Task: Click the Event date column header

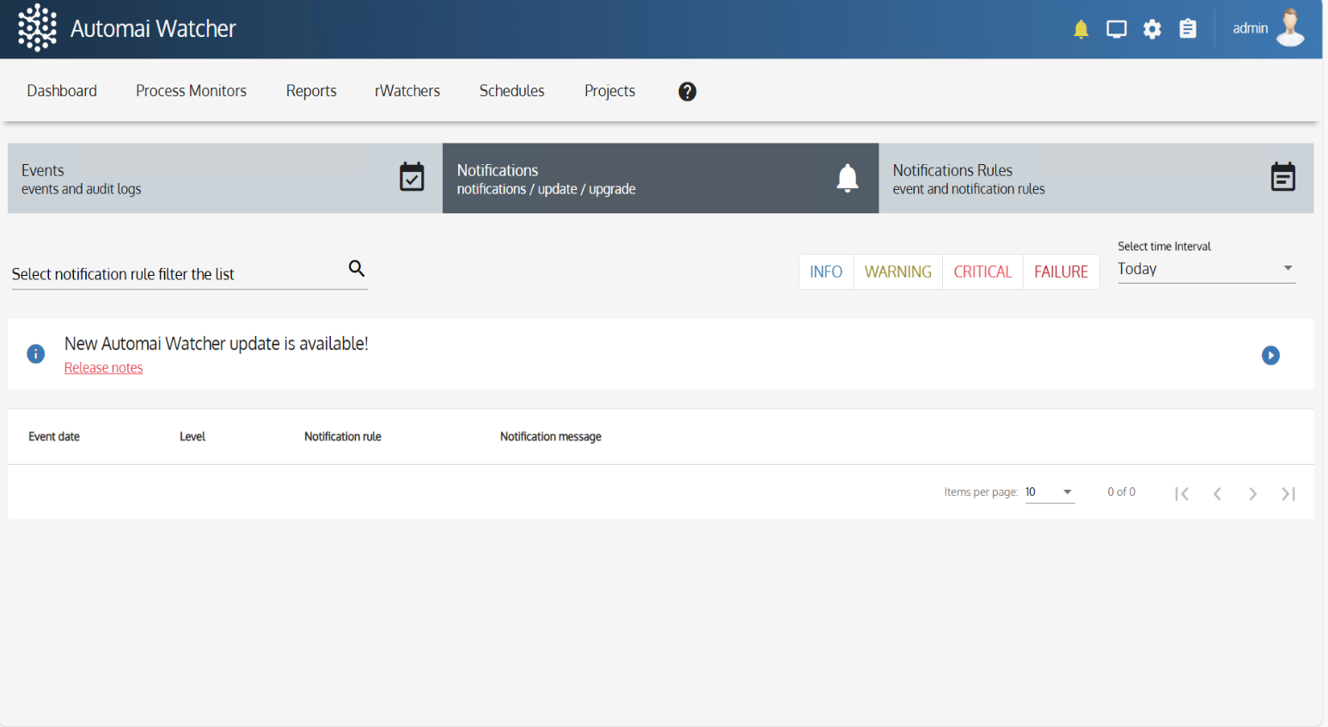Action: [54, 437]
